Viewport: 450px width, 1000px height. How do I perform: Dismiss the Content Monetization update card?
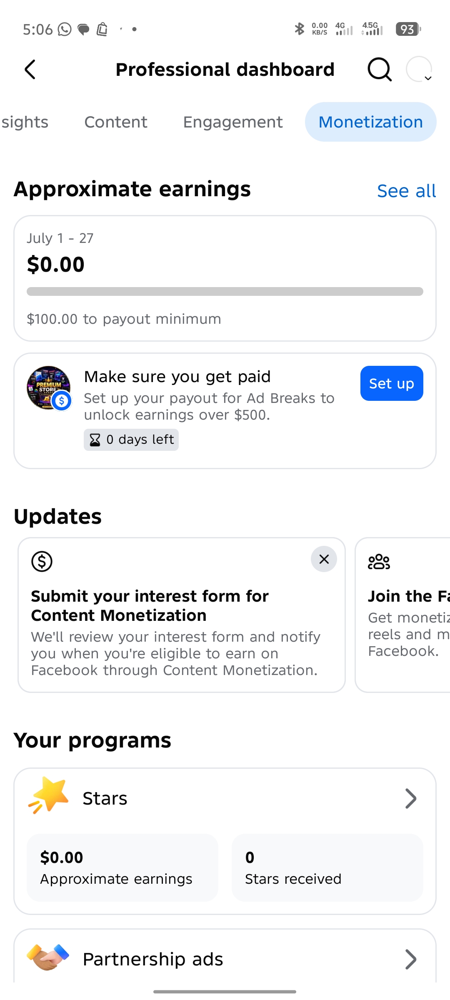(x=324, y=559)
